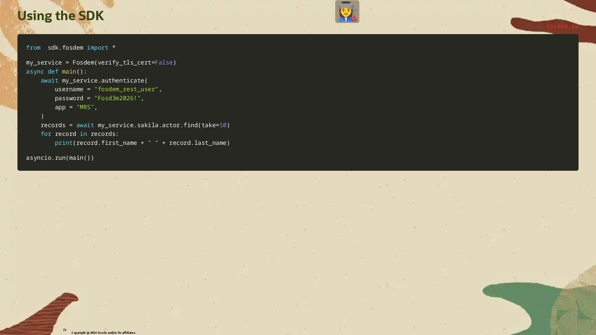
Task: Click the factory worker emoji icon
Action: [347, 12]
